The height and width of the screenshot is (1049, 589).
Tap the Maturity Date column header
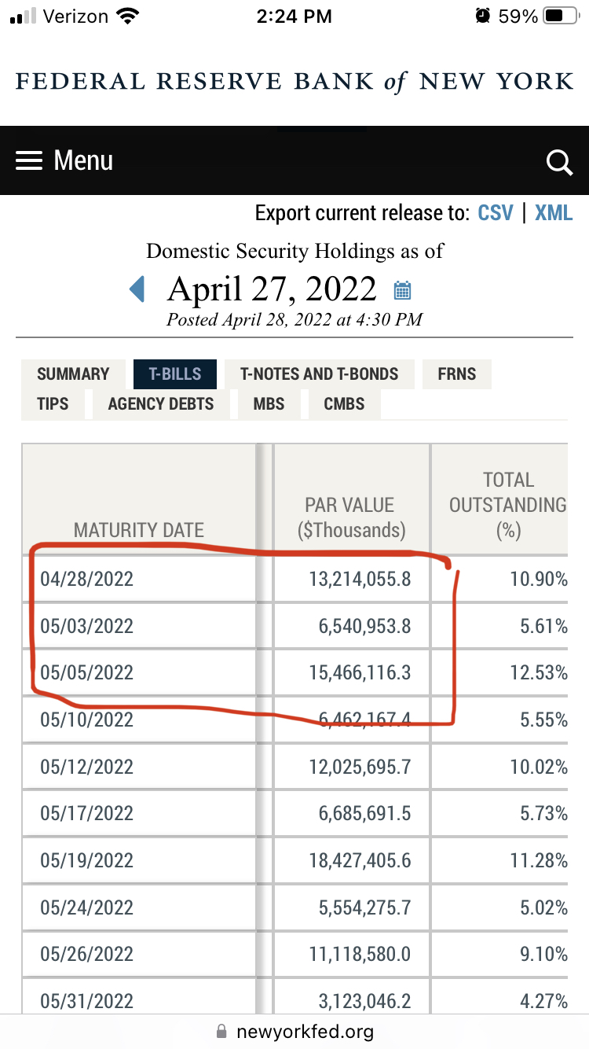click(x=139, y=530)
